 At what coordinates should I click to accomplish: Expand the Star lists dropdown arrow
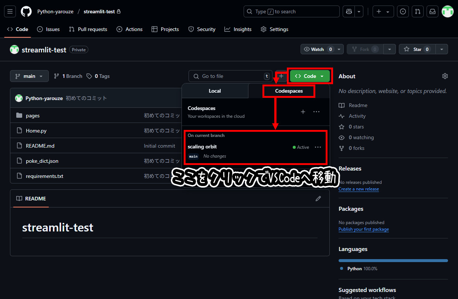pos(442,49)
